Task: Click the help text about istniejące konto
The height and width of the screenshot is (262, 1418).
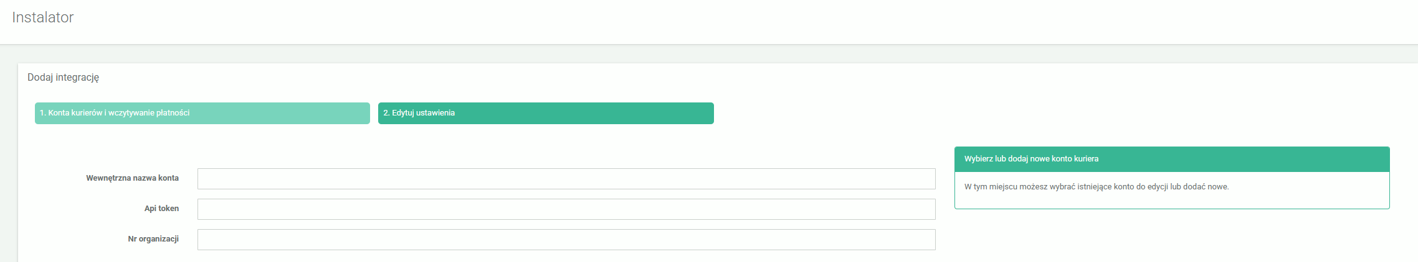Action: point(1096,187)
